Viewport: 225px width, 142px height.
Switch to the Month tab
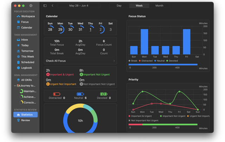(159, 6)
